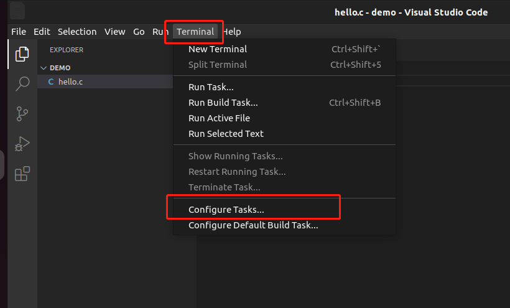Screen dimensions: 510x308
Task: Open the File menu
Action: click(19, 32)
